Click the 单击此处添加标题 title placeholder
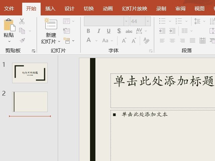 coord(163,91)
